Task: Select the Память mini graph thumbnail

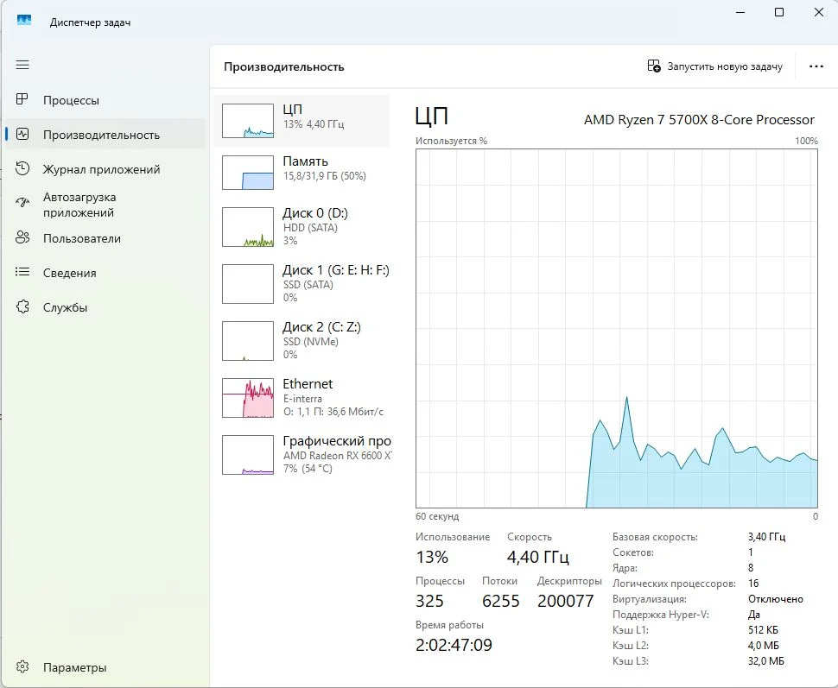Action: point(247,173)
